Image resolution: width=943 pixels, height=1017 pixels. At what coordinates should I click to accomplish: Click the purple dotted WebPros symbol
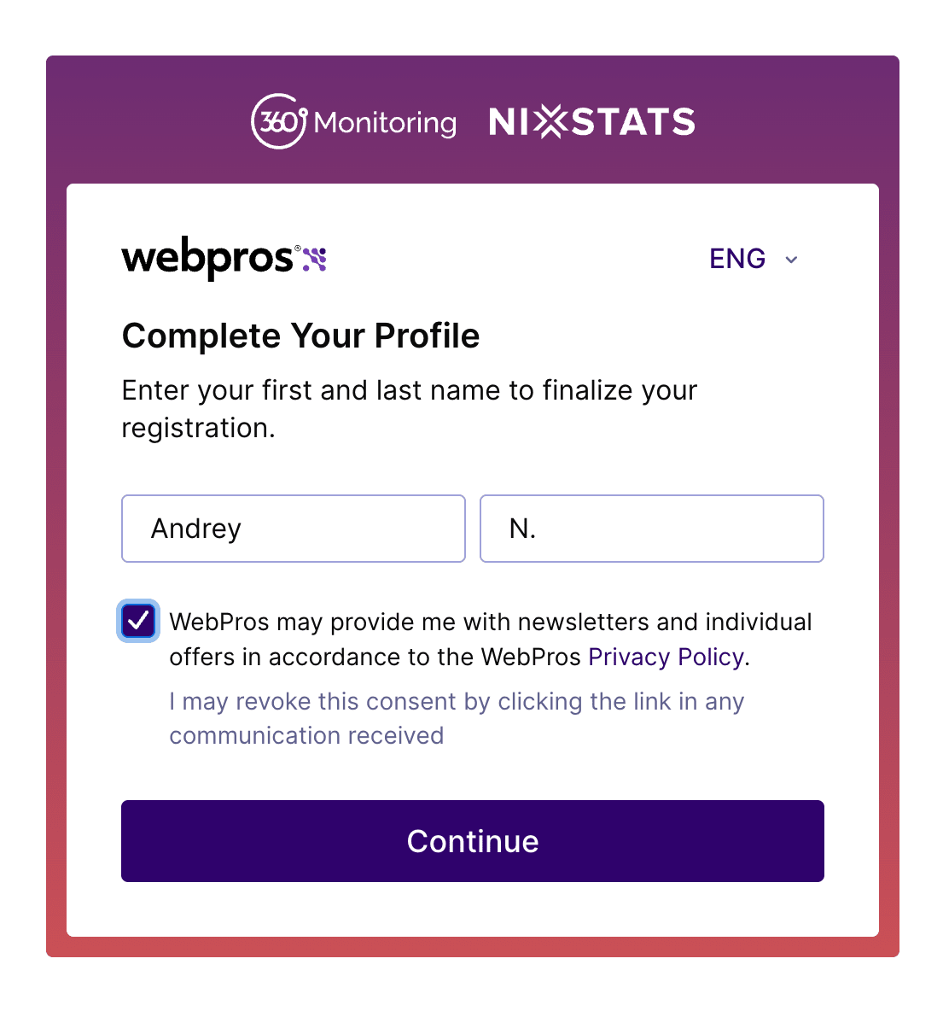pyautogui.click(x=315, y=259)
